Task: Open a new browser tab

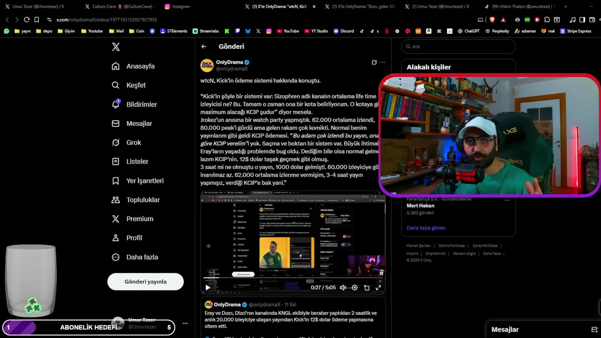Action: click(565, 7)
